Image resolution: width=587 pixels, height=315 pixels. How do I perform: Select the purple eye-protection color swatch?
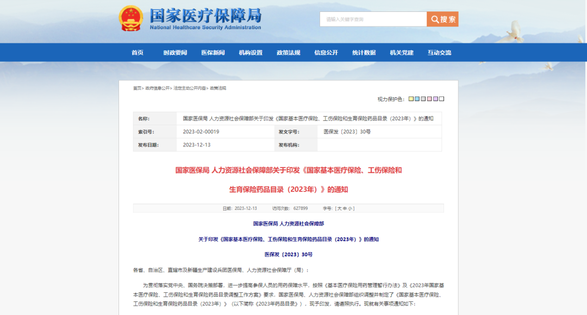435,99
